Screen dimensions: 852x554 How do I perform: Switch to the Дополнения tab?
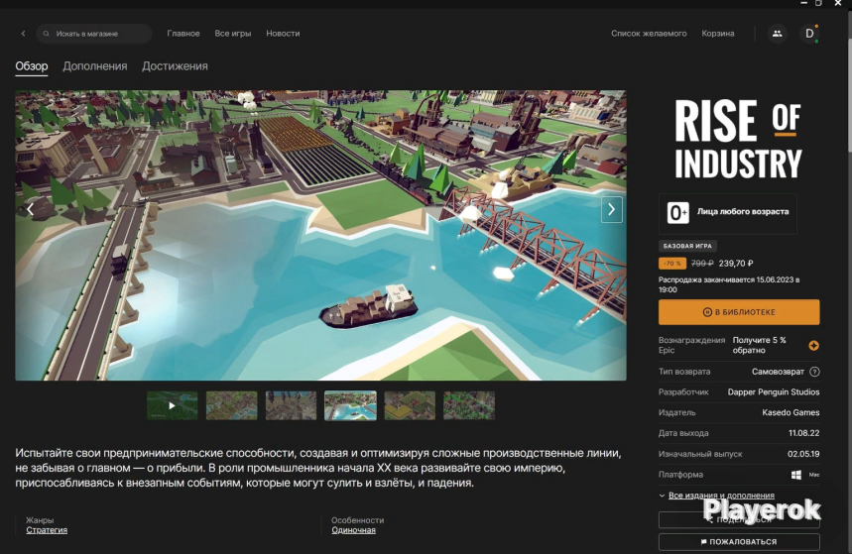(x=94, y=66)
